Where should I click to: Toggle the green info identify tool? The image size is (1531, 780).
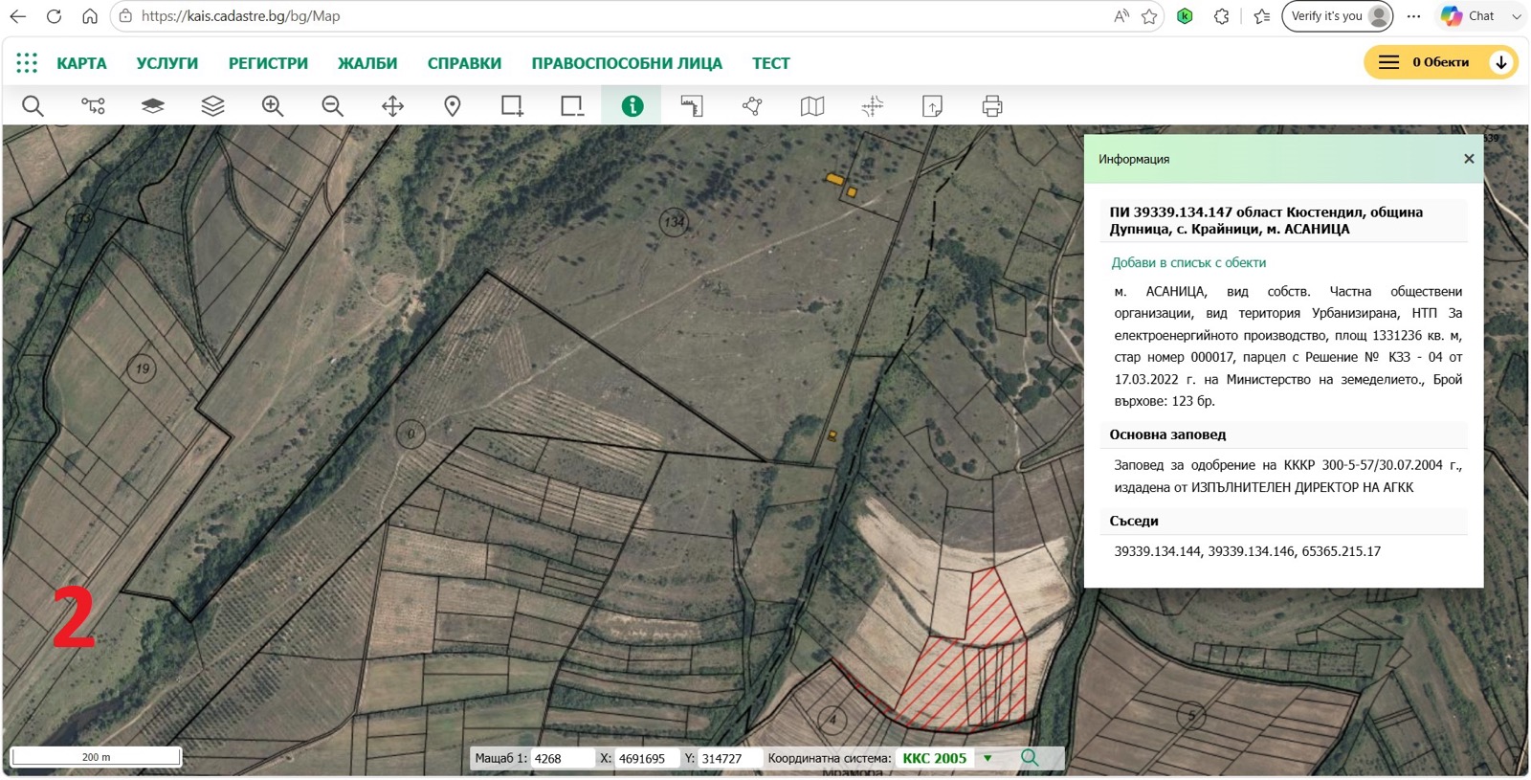(x=632, y=106)
